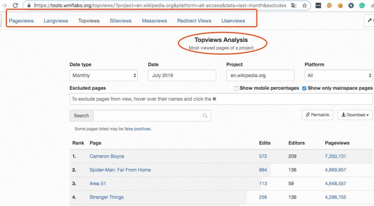Uncheck Show only mainspace pages
The width and height of the screenshot is (374, 206).
(304, 88)
